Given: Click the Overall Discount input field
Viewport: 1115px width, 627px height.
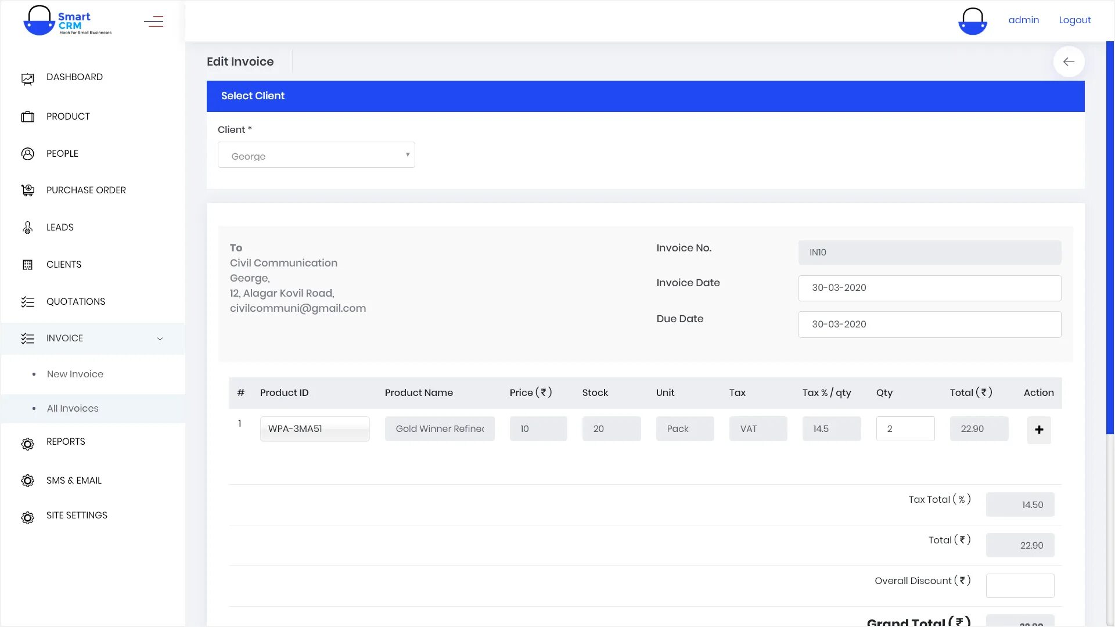Looking at the screenshot, I should pos(1020,586).
